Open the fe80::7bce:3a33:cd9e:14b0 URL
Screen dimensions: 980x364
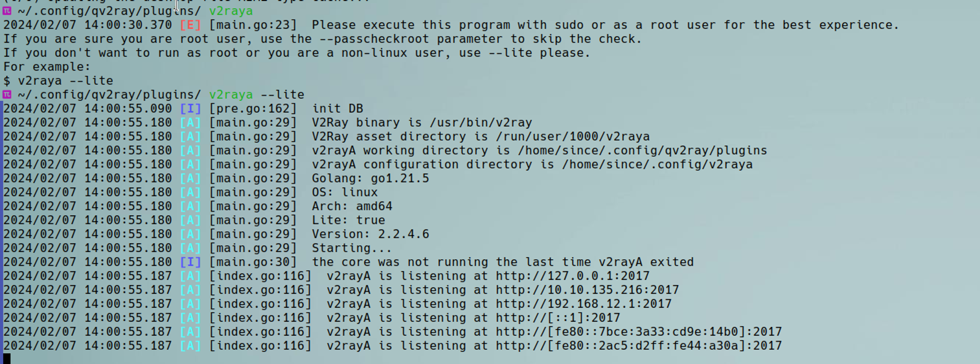coord(638,332)
